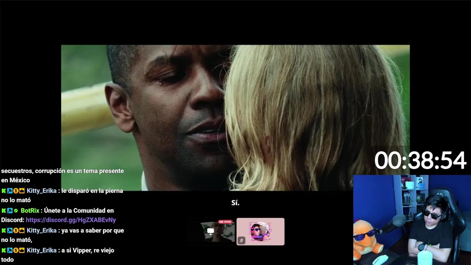Screen dimensions: 471x265
Task: Click the green Kick badge on BotRix's message
Action: 4,211
